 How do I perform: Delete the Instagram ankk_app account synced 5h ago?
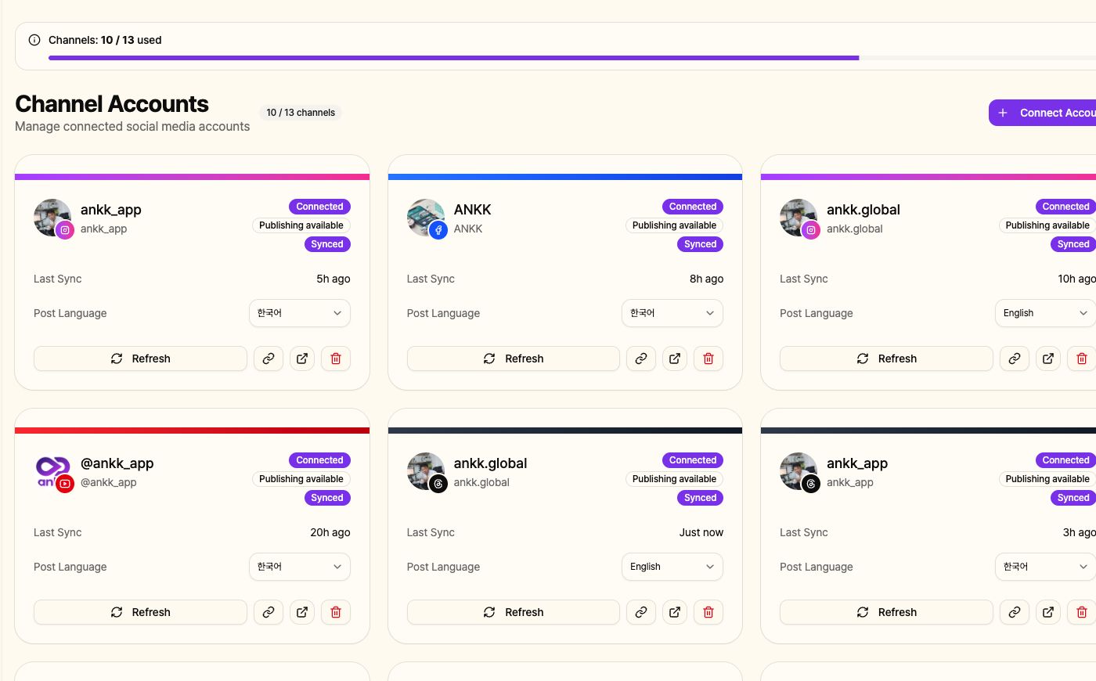coord(336,359)
